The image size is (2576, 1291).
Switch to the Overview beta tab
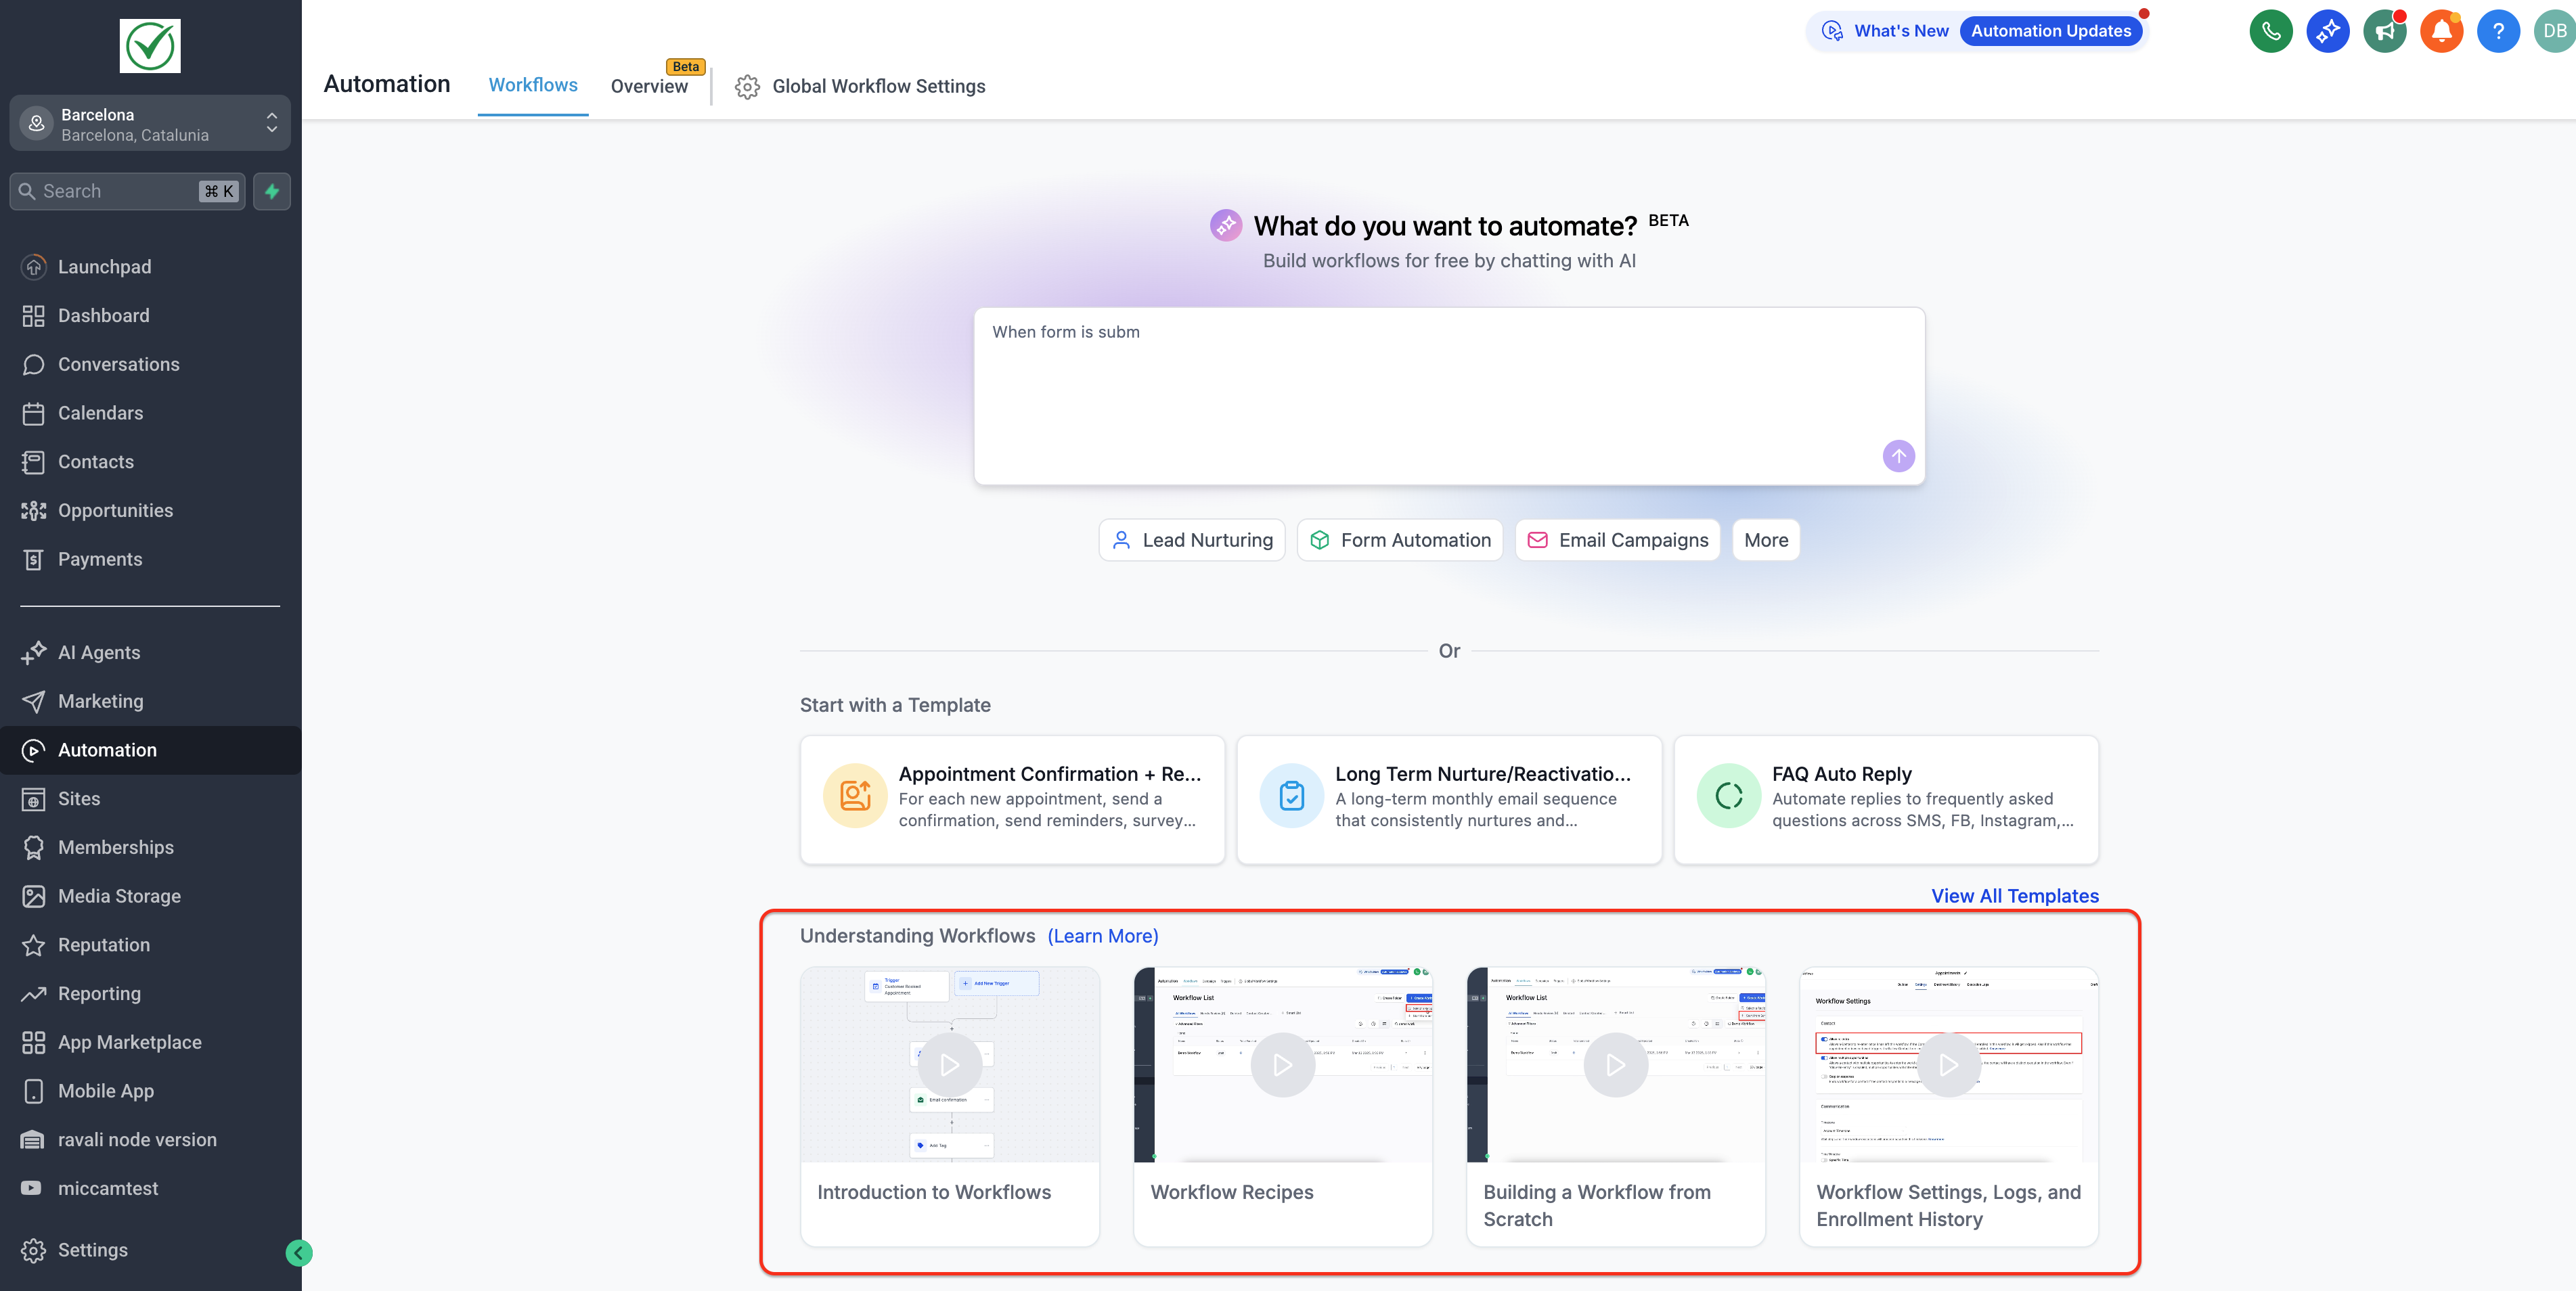click(649, 86)
